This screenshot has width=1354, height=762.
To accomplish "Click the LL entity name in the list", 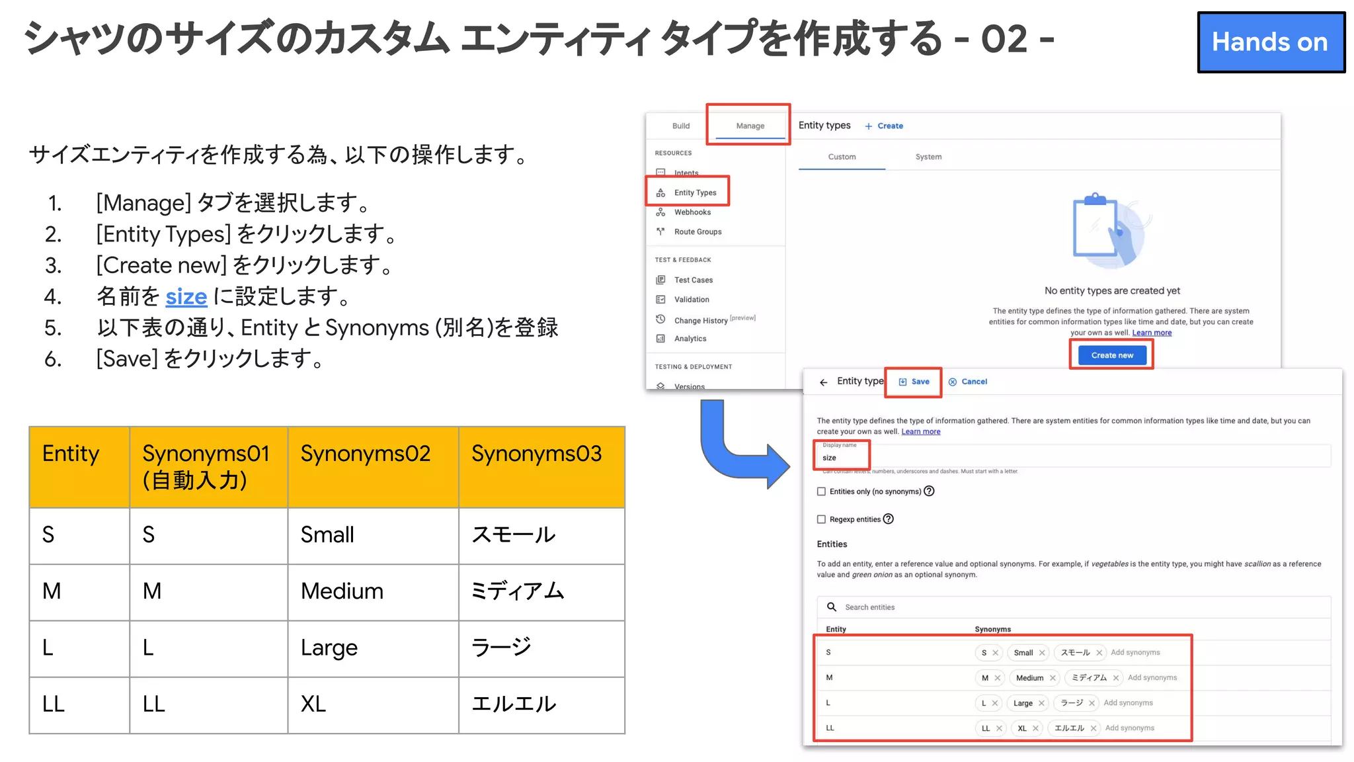I will click(830, 728).
